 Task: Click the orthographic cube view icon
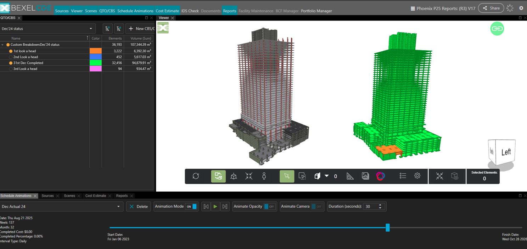pos(234,176)
